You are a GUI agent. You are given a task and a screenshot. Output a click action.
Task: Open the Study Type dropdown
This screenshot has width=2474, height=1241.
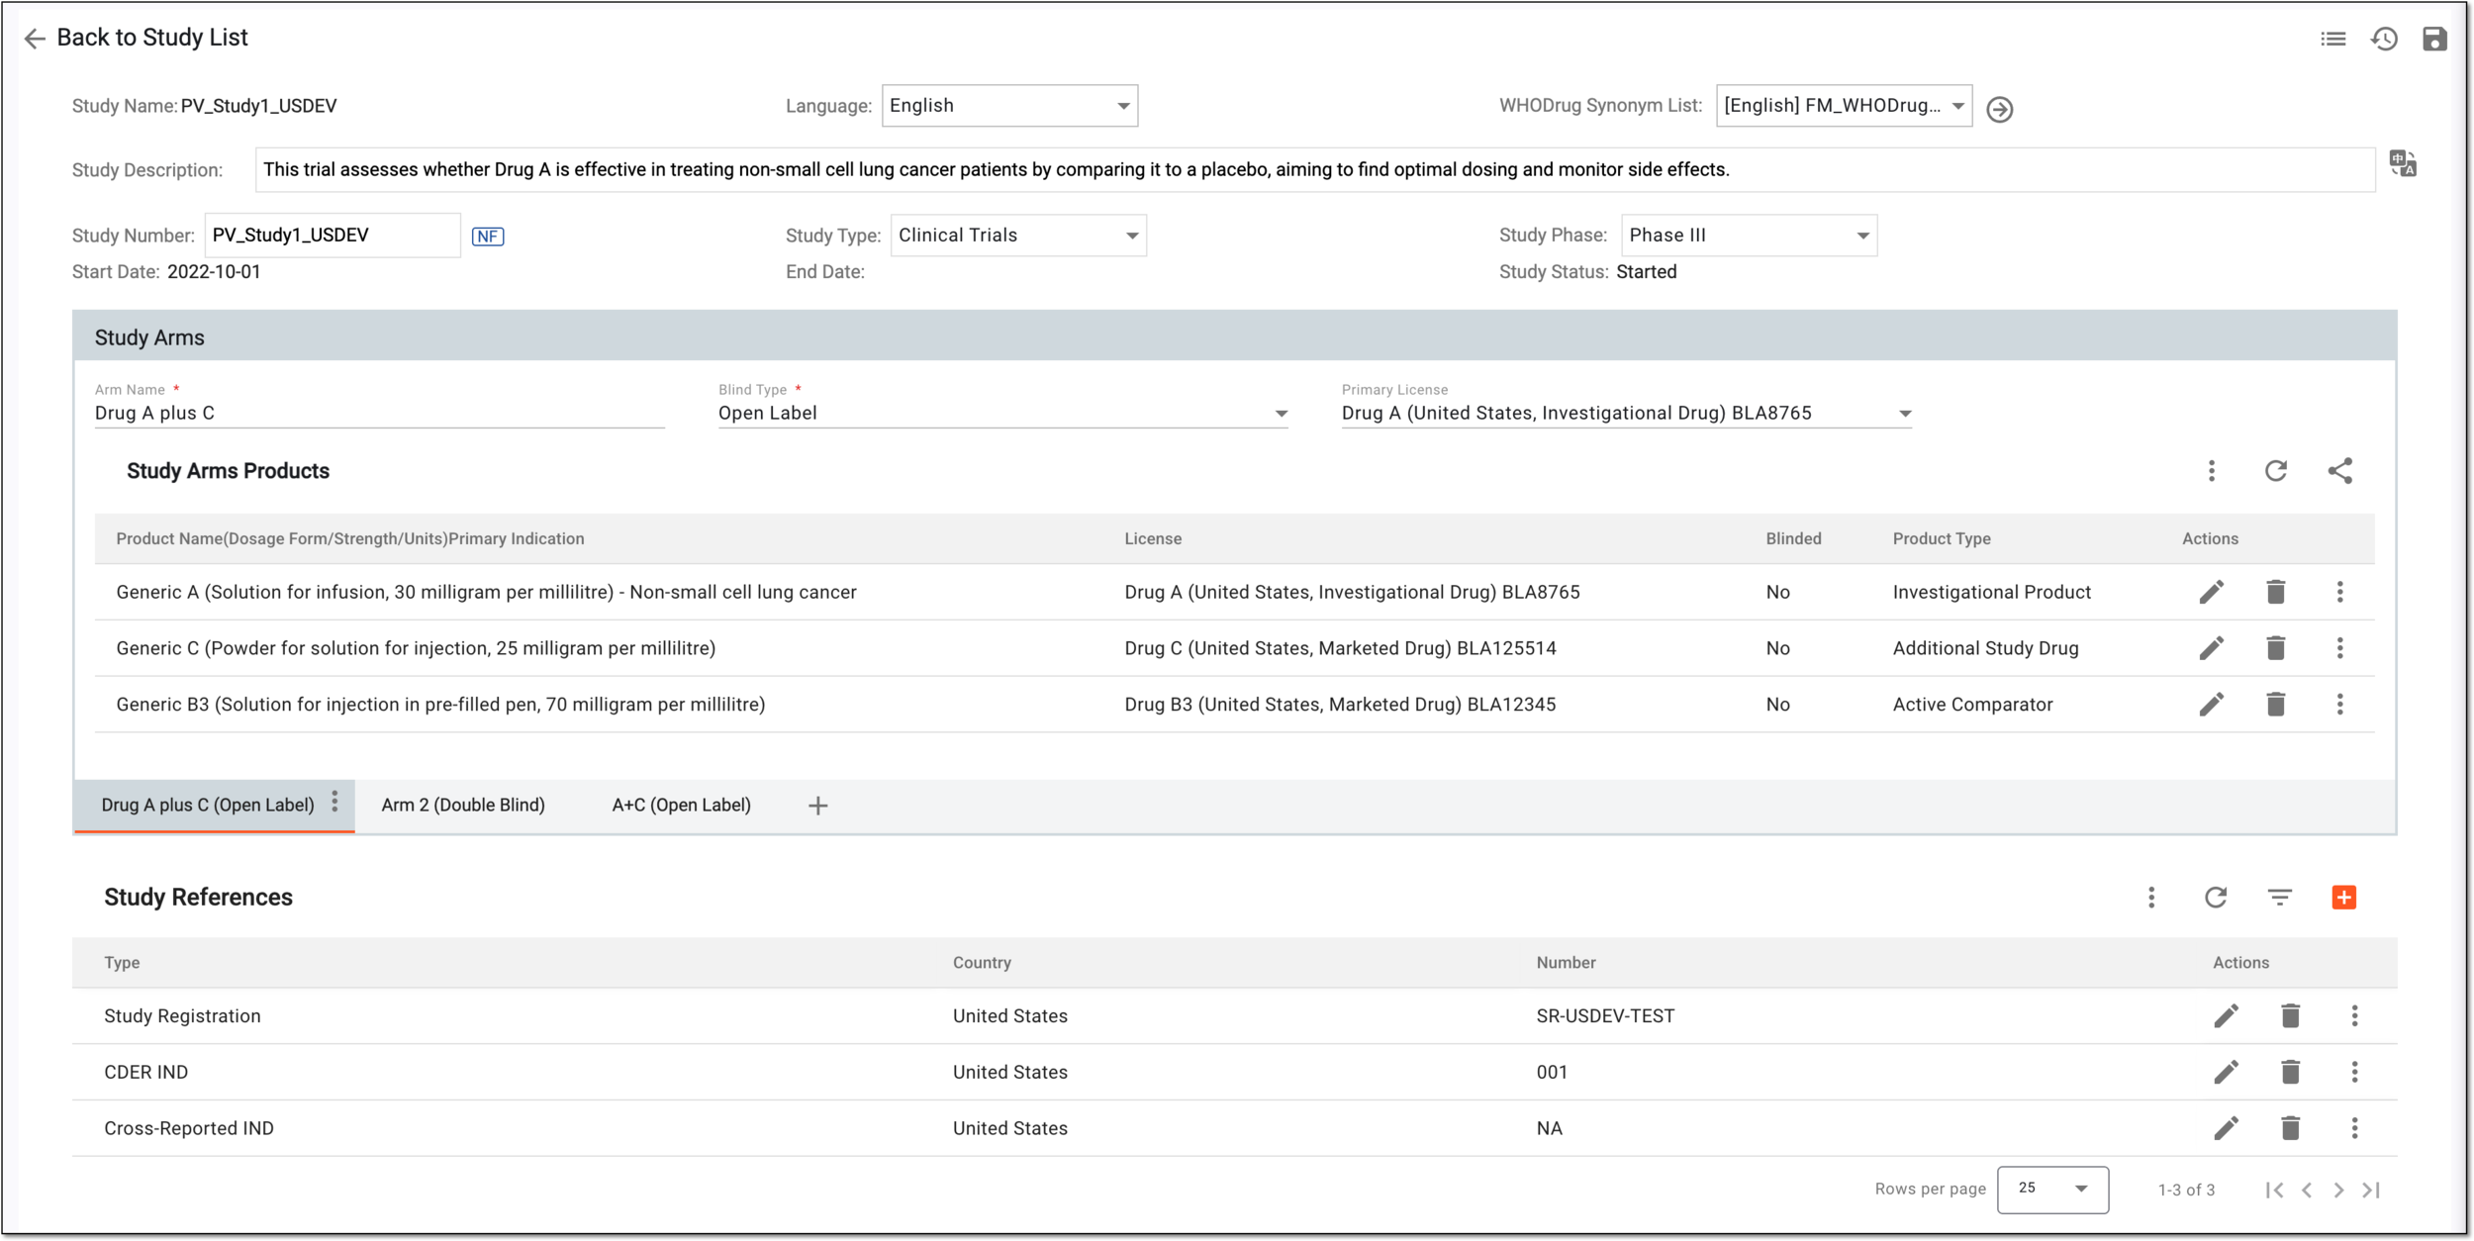tap(1018, 236)
